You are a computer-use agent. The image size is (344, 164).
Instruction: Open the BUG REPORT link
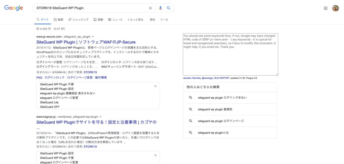222,78
